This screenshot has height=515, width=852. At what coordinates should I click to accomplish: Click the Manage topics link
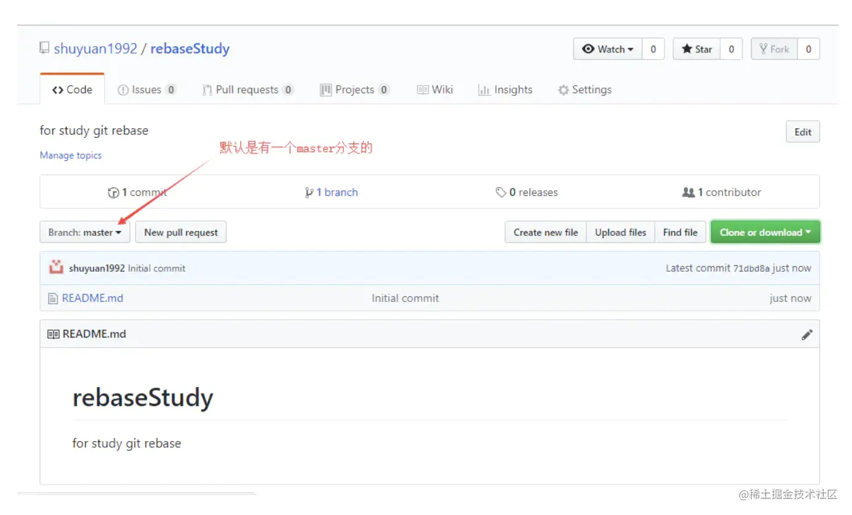pyautogui.click(x=71, y=155)
